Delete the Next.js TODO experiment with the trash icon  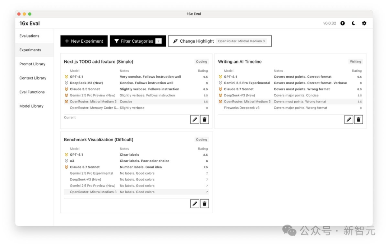pyautogui.click(x=204, y=119)
